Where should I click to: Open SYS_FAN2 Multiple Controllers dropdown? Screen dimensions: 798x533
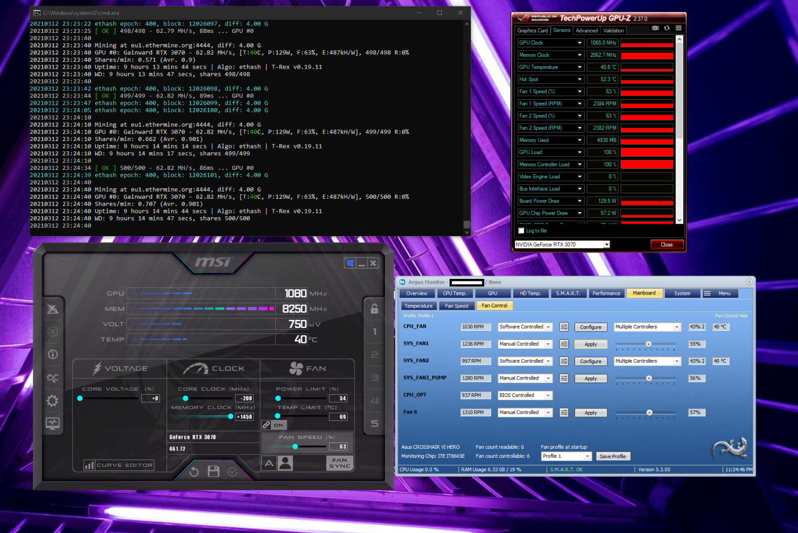[647, 361]
